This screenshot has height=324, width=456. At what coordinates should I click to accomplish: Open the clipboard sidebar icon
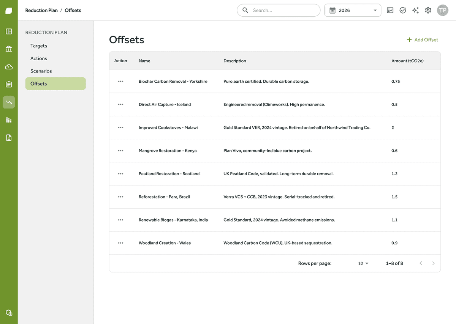coord(9,84)
